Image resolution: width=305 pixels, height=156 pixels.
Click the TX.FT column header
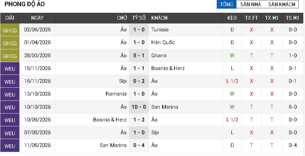click(251, 18)
